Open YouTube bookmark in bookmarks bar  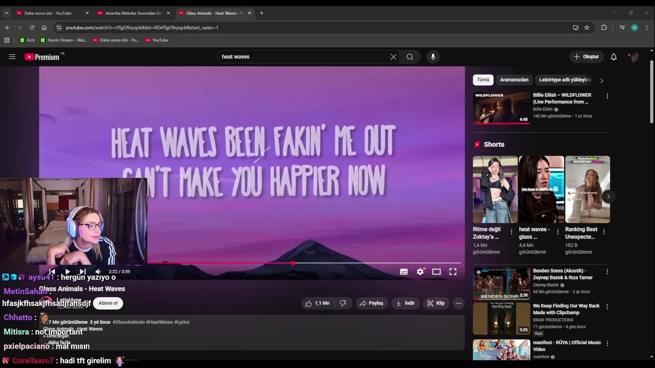(x=157, y=40)
